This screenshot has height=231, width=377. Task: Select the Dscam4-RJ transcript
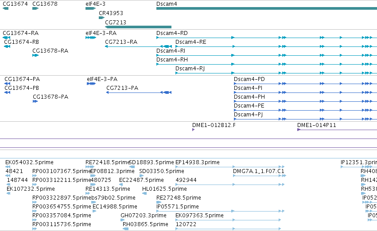pos(276,73)
